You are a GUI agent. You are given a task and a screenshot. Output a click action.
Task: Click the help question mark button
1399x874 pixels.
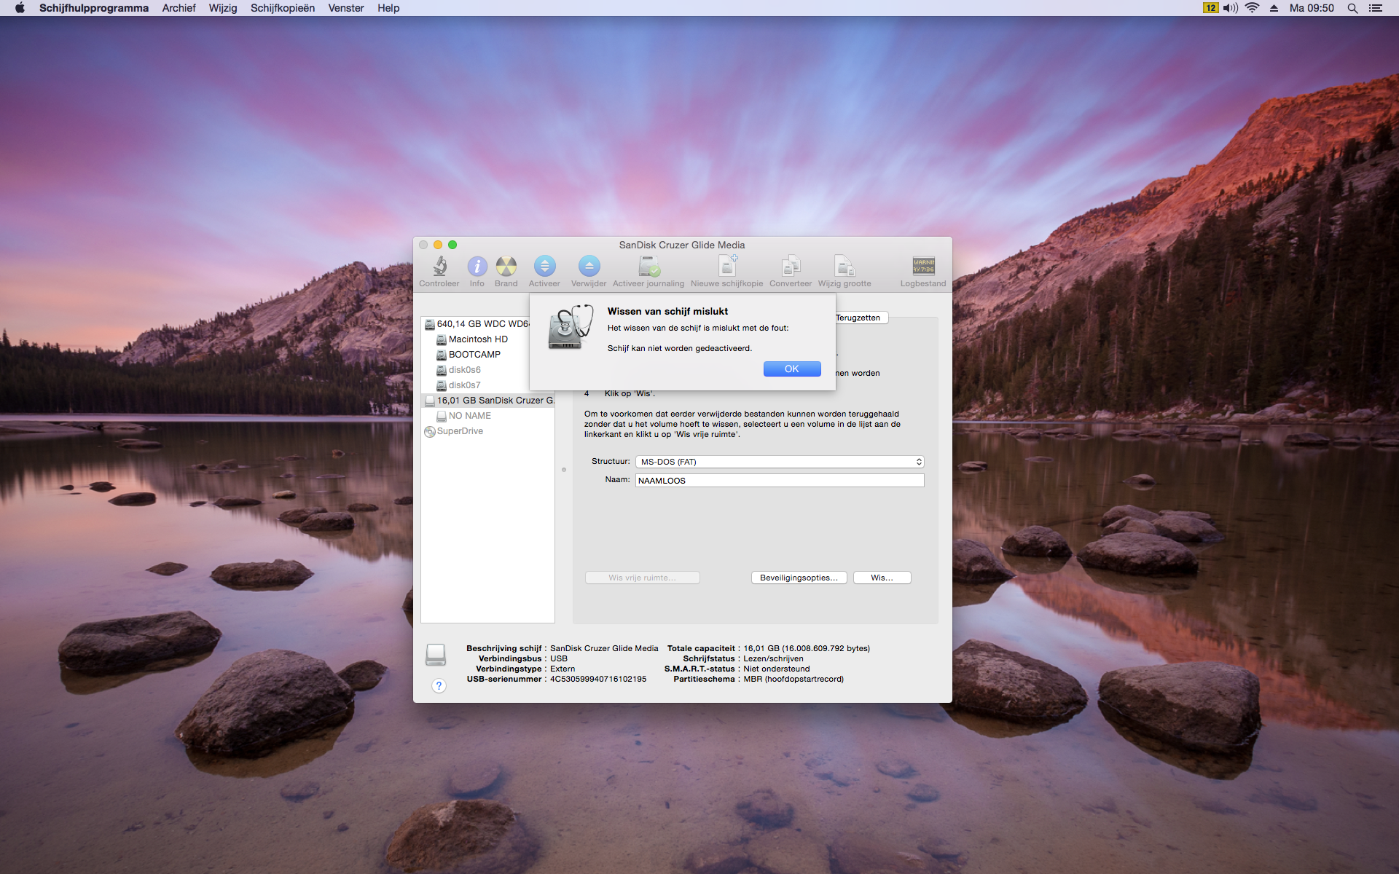pos(439,685)
